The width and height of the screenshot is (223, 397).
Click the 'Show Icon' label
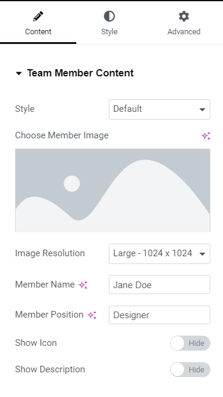click(36, 343)
